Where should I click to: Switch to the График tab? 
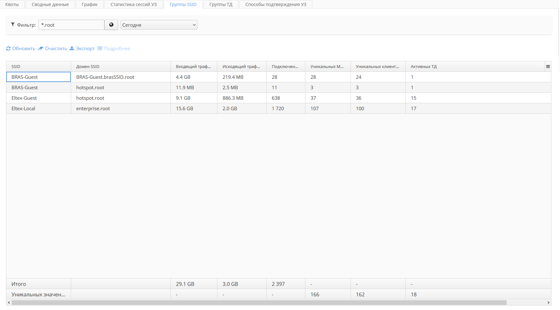[x=90, y=4]
